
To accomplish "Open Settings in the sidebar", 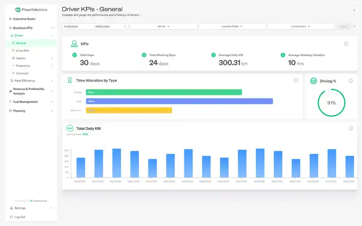I will tap(20, 208).
